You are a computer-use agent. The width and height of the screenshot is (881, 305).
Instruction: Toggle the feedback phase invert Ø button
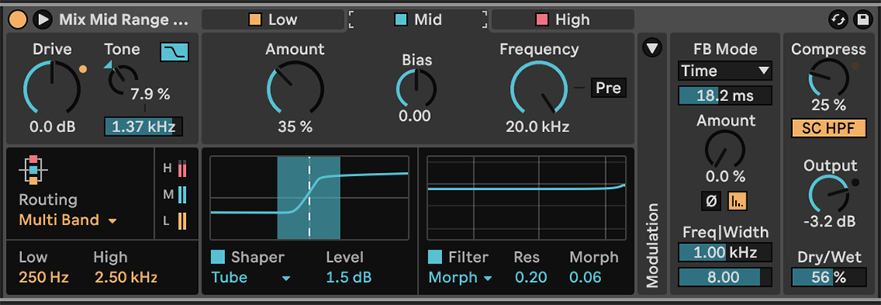point(711,201)
